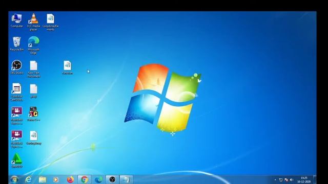Open the Action Center flag icon
This screenshot has width=328, height=184.
286,180
